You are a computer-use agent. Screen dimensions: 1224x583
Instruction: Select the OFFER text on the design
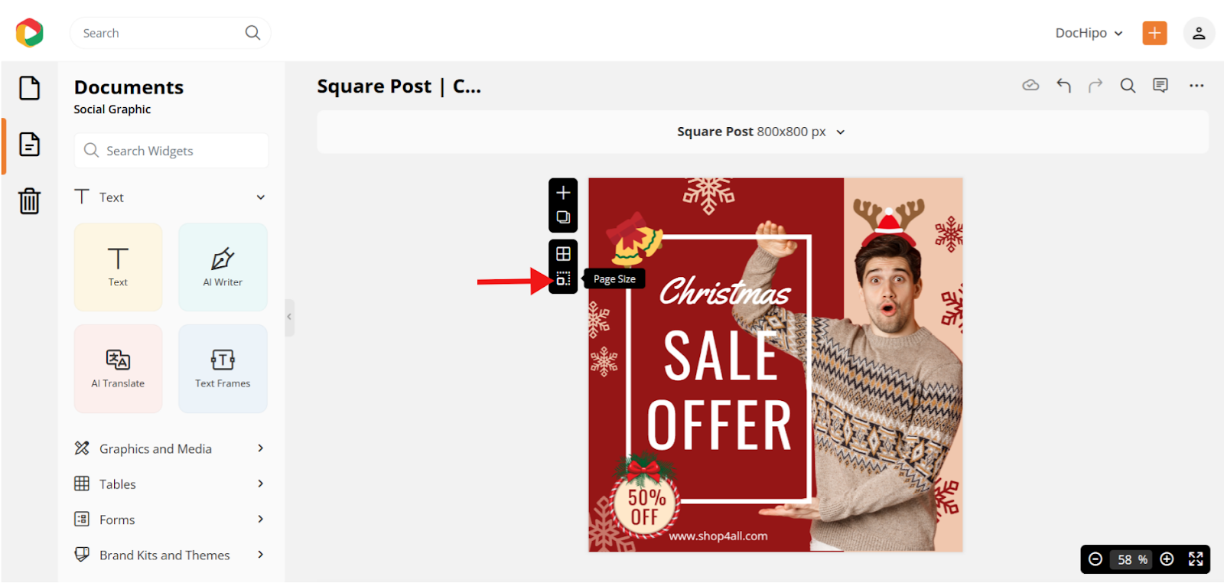tap(719, 425)
